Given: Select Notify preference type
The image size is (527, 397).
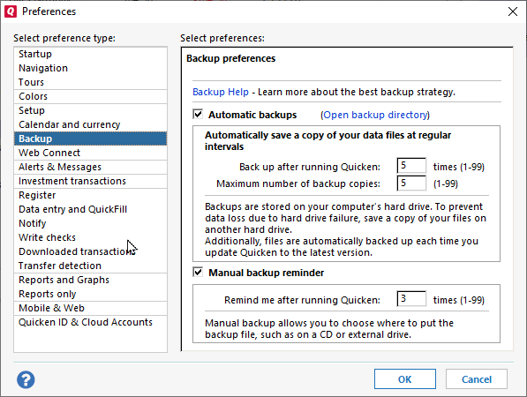Looking at the screenshot, I should [90, 223].
